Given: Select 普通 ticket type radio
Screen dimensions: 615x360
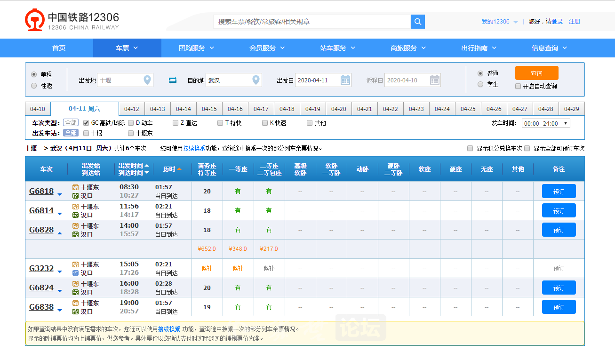Looking at the screenshot, I should [x=480, y=73].
